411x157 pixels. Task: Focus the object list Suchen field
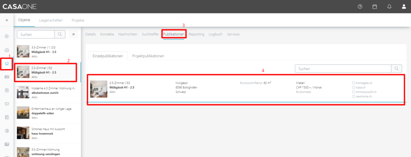(x=36, y=34)
